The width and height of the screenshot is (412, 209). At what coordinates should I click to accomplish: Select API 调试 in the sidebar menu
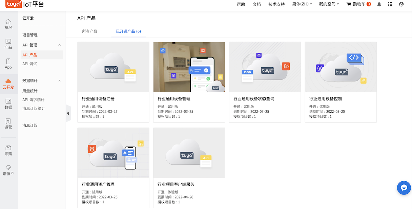tap(30, 64)
